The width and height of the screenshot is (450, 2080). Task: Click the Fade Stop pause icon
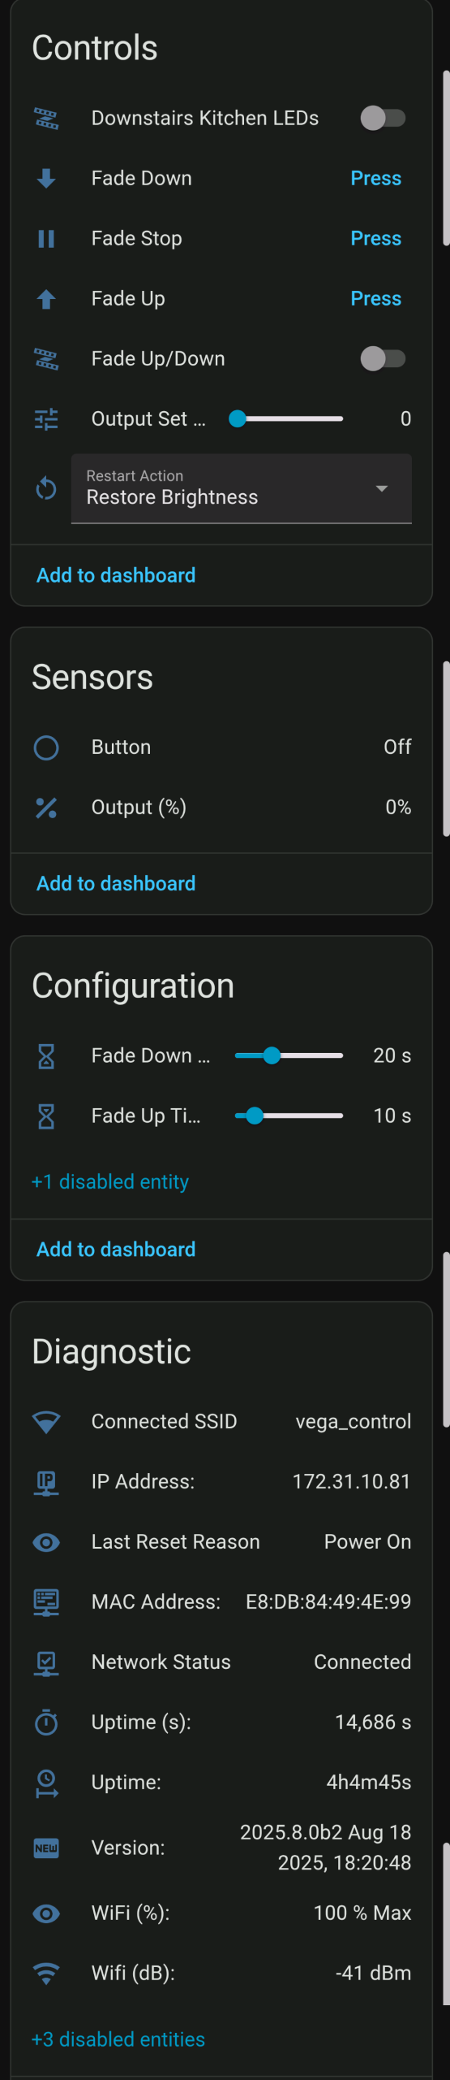coord(46,239)
